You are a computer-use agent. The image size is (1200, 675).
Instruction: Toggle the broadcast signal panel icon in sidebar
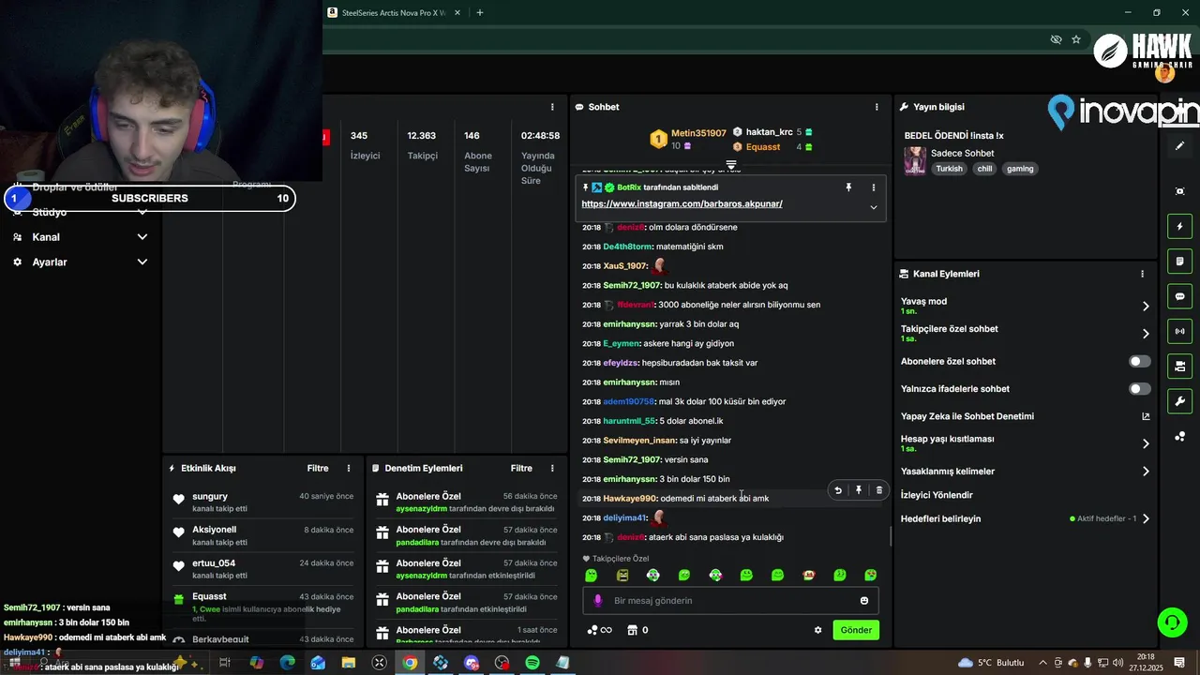(1179, 331)
